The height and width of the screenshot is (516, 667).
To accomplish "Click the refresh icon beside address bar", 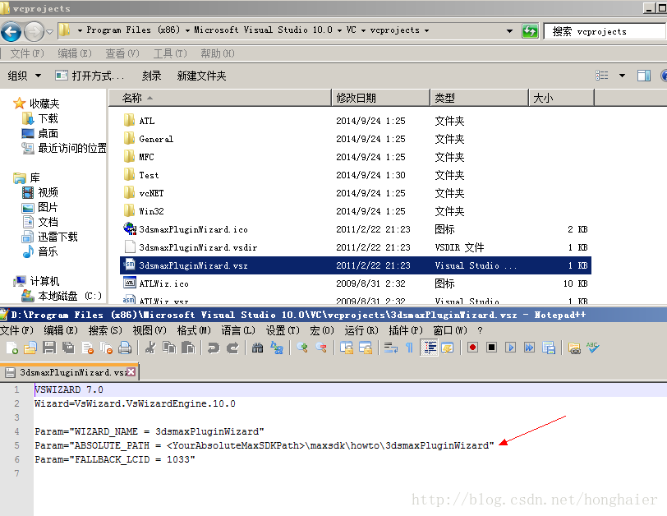I will (x=530, y=30).
